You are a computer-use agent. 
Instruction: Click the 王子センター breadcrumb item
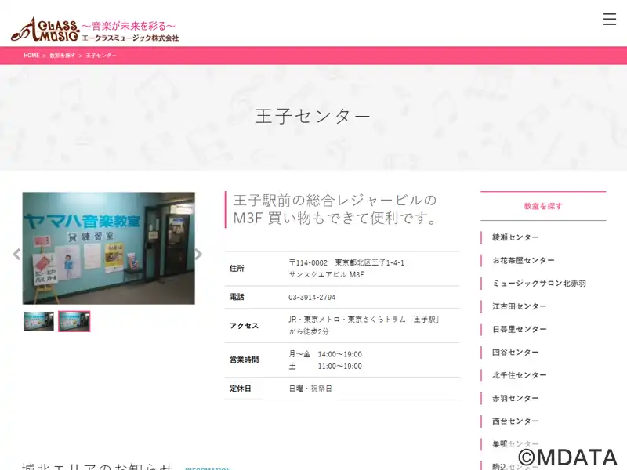(101, 56)
